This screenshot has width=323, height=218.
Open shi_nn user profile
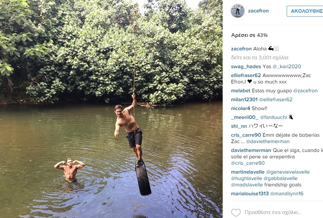[x=239, y=126]
